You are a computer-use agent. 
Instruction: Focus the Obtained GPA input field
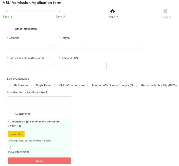(83, 66)
